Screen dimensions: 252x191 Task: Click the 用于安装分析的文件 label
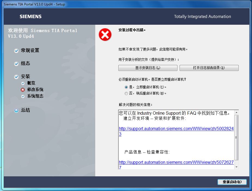coord(149,60)
